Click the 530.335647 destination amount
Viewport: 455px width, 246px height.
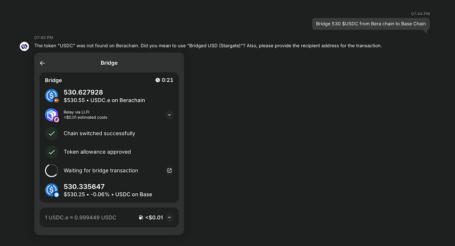pos(84,187)
